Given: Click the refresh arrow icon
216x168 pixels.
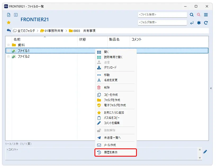Looking at the screenshot, I should (206, 23).
